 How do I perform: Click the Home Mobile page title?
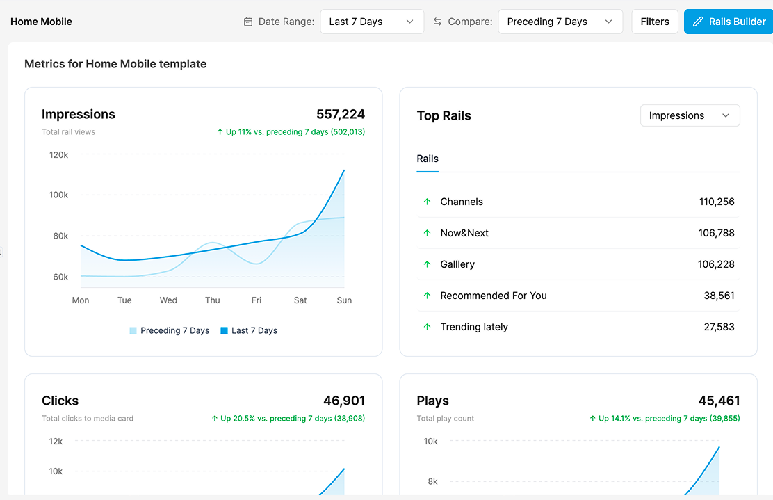pyautogui.click(x=42, y=22)
